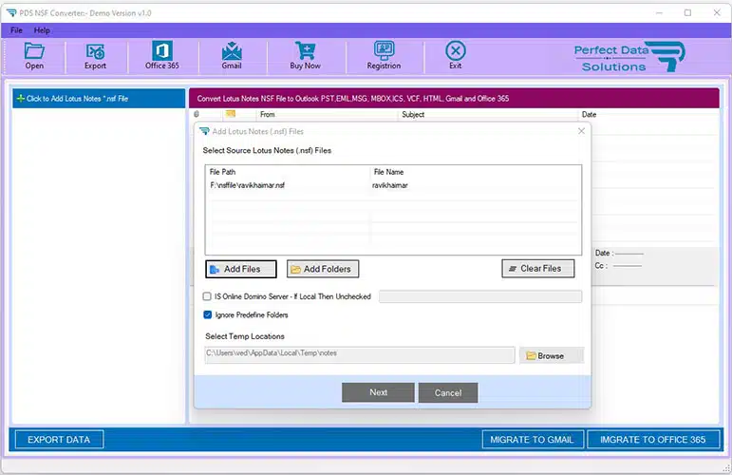The width and height of the screenshot is (732, 475).
Task: Open a file with the Open toolbar icon
Action: (x=34, y=56)
